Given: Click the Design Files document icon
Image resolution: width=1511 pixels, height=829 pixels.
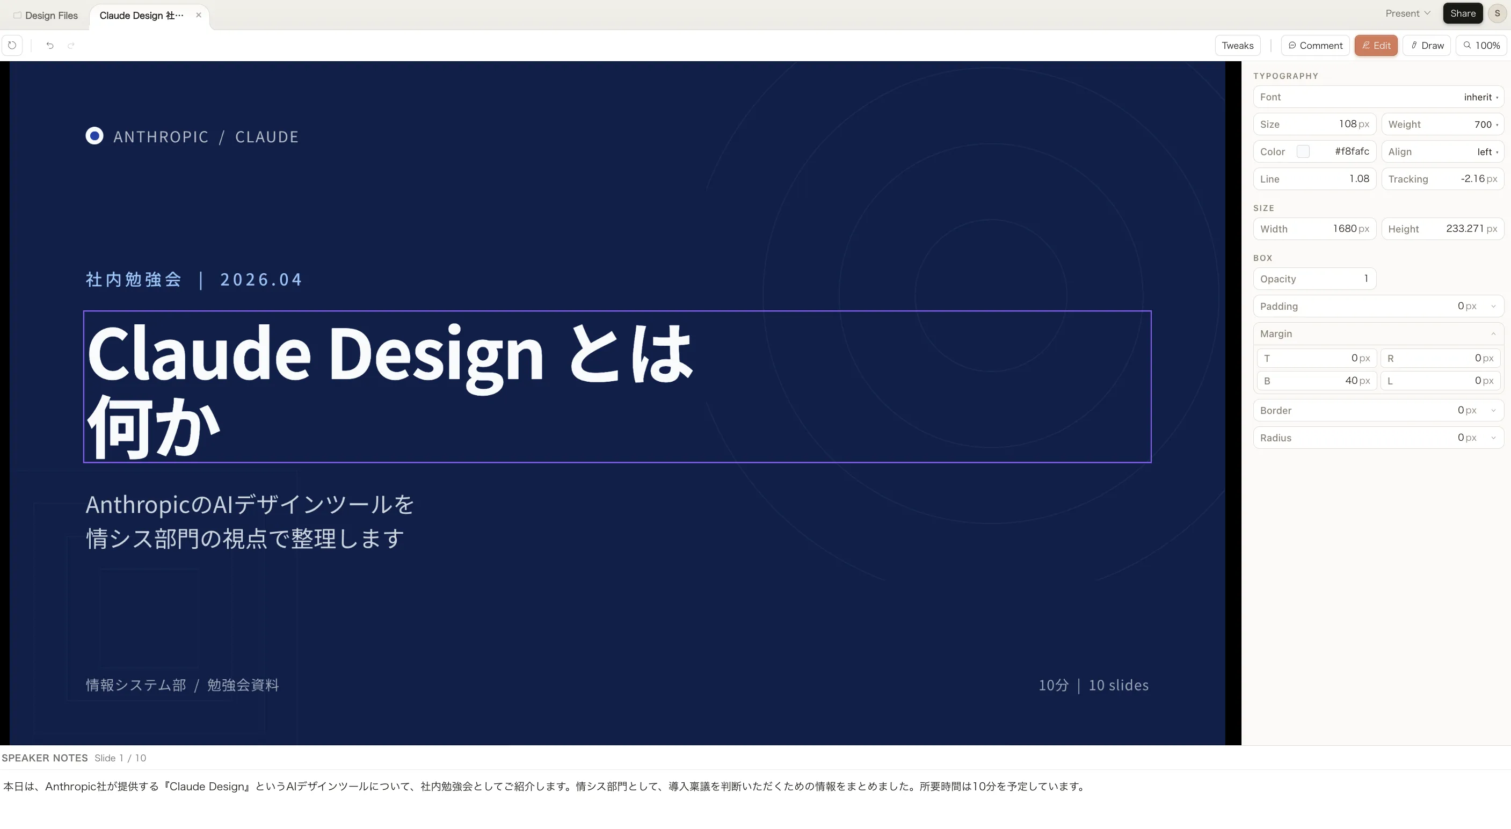Looking at the screenshot, I should coord(17,14).
